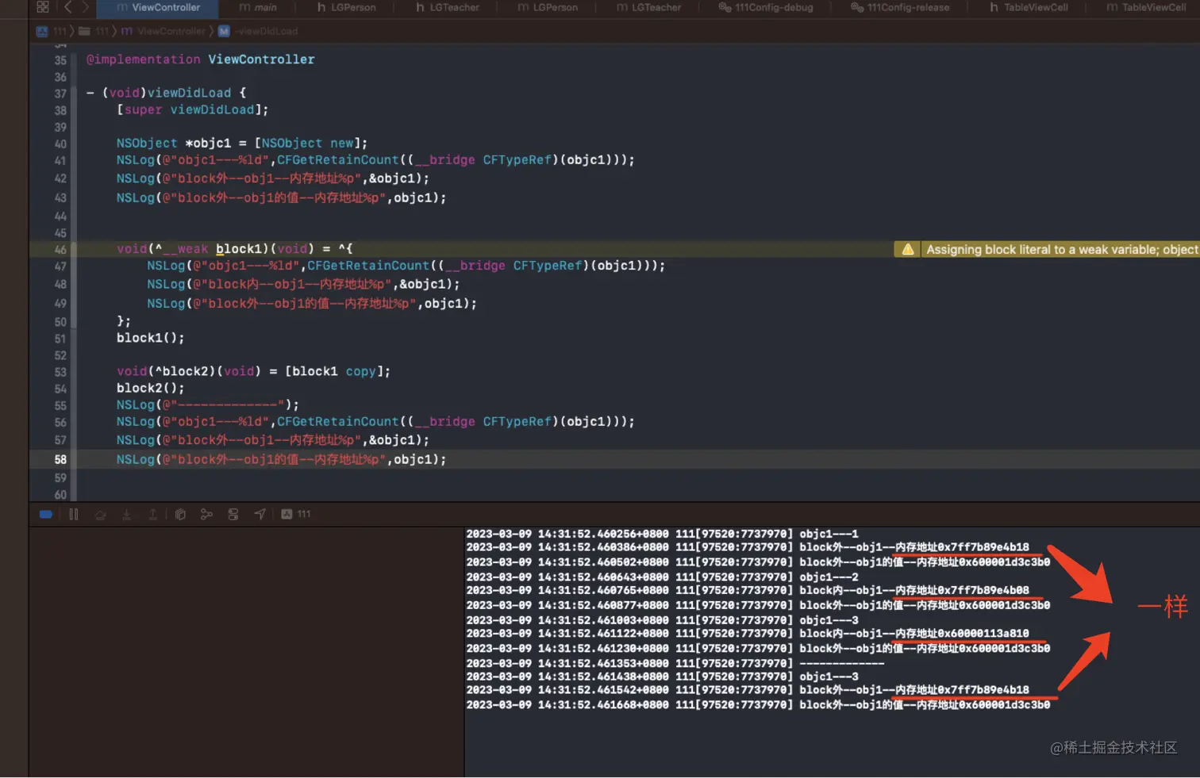Pause program execution
The width and height of the screenshot is (1200, 778).
(74, 514)
